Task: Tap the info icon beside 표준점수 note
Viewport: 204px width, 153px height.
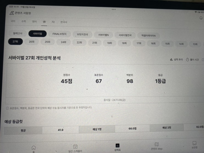Action: click(x=7, y=108)
